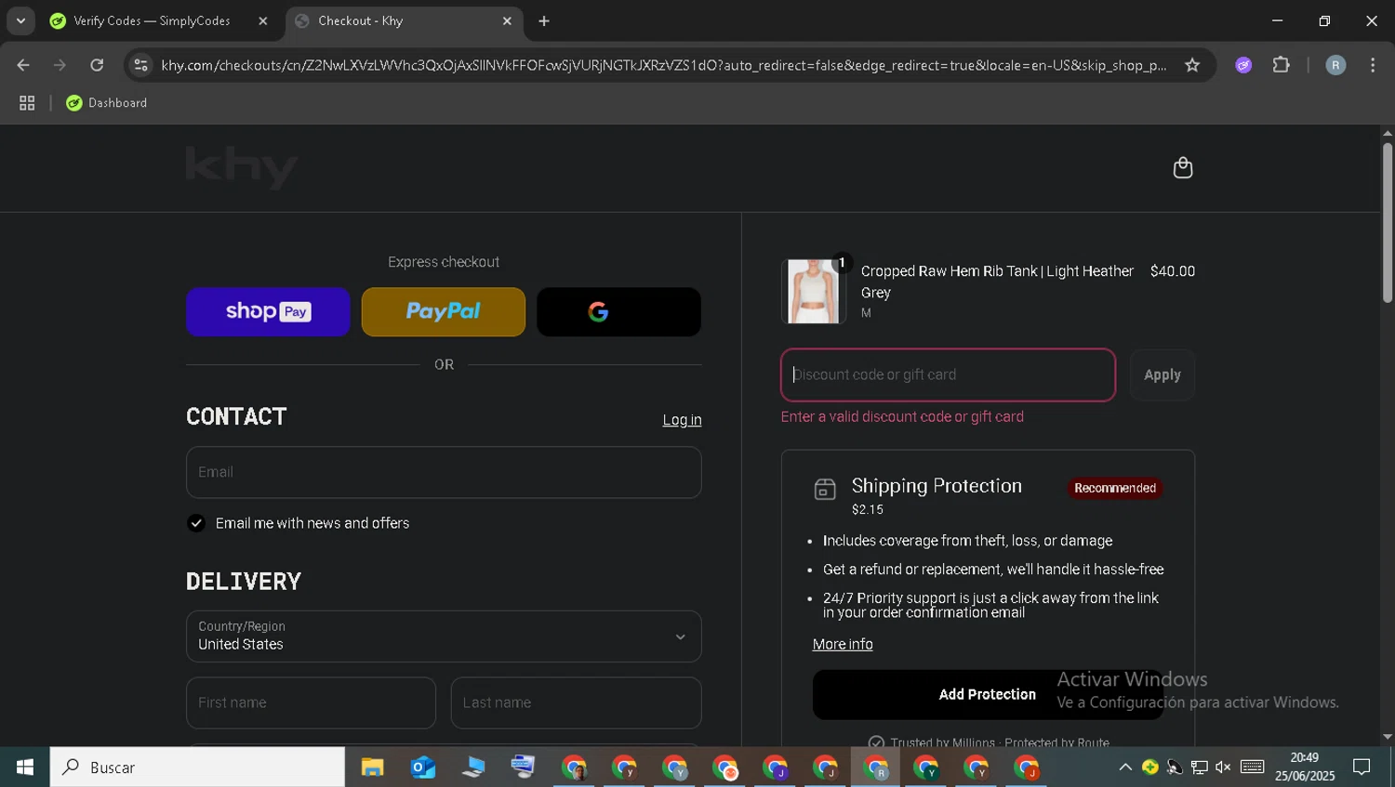
Task: Click 'Enter a valid discount code' error text
Action: pos(902,417)
